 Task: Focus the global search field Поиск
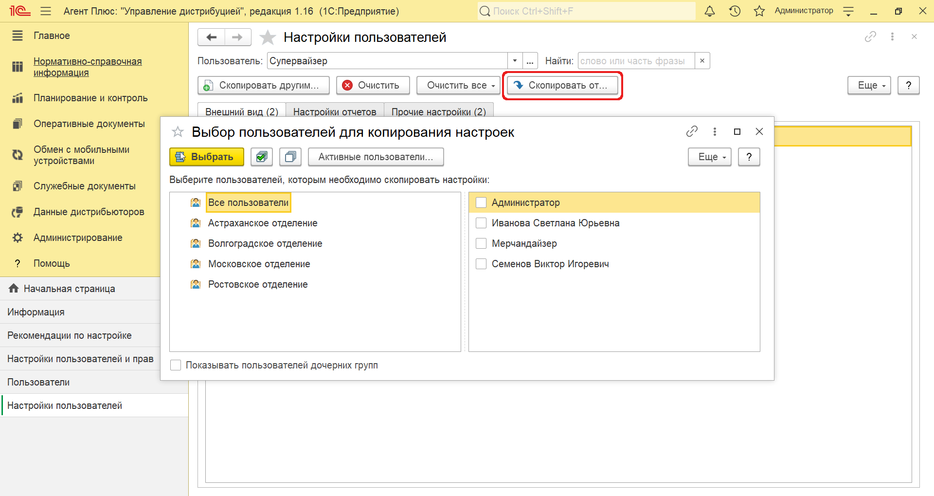(586, 11)
